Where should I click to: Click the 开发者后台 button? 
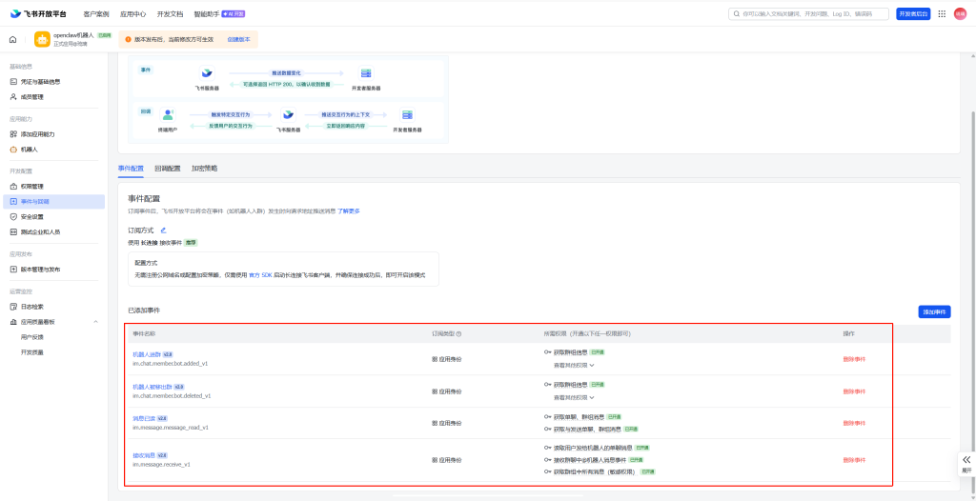click(913, 14)
